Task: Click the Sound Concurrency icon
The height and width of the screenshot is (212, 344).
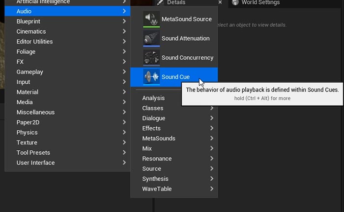Action: tap(151, 58)
